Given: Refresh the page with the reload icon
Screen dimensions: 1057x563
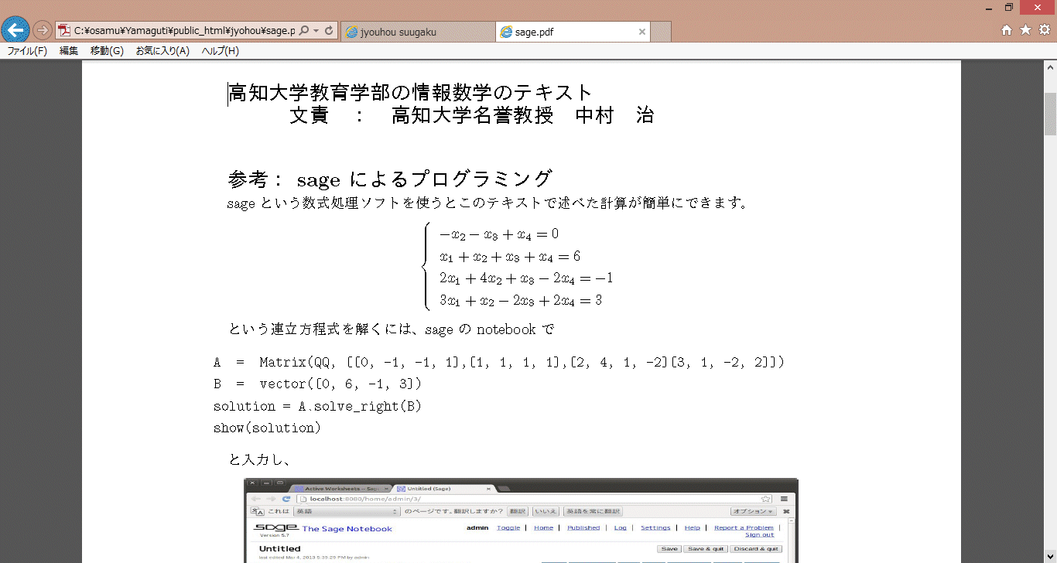Looking at the screenshot, I should pos(329,31).
